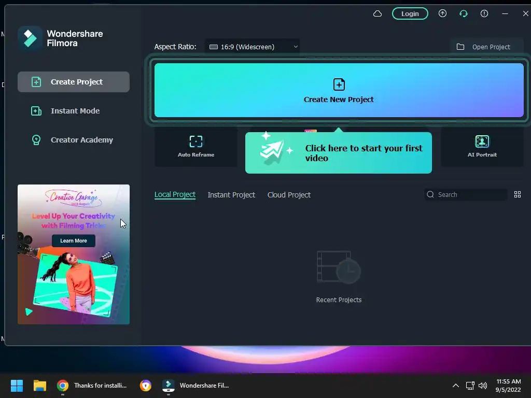The height and width of the screenshot is (398, 531).
Task: Open the headset support icon
Action: click(x=463, y=13)
